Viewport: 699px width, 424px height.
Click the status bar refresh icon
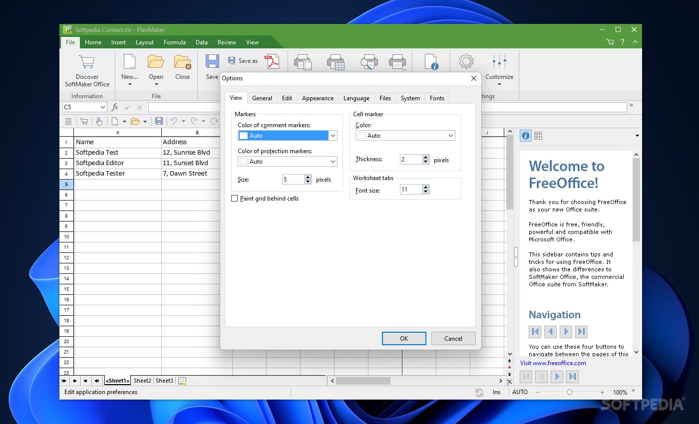[x=479, y=393]
